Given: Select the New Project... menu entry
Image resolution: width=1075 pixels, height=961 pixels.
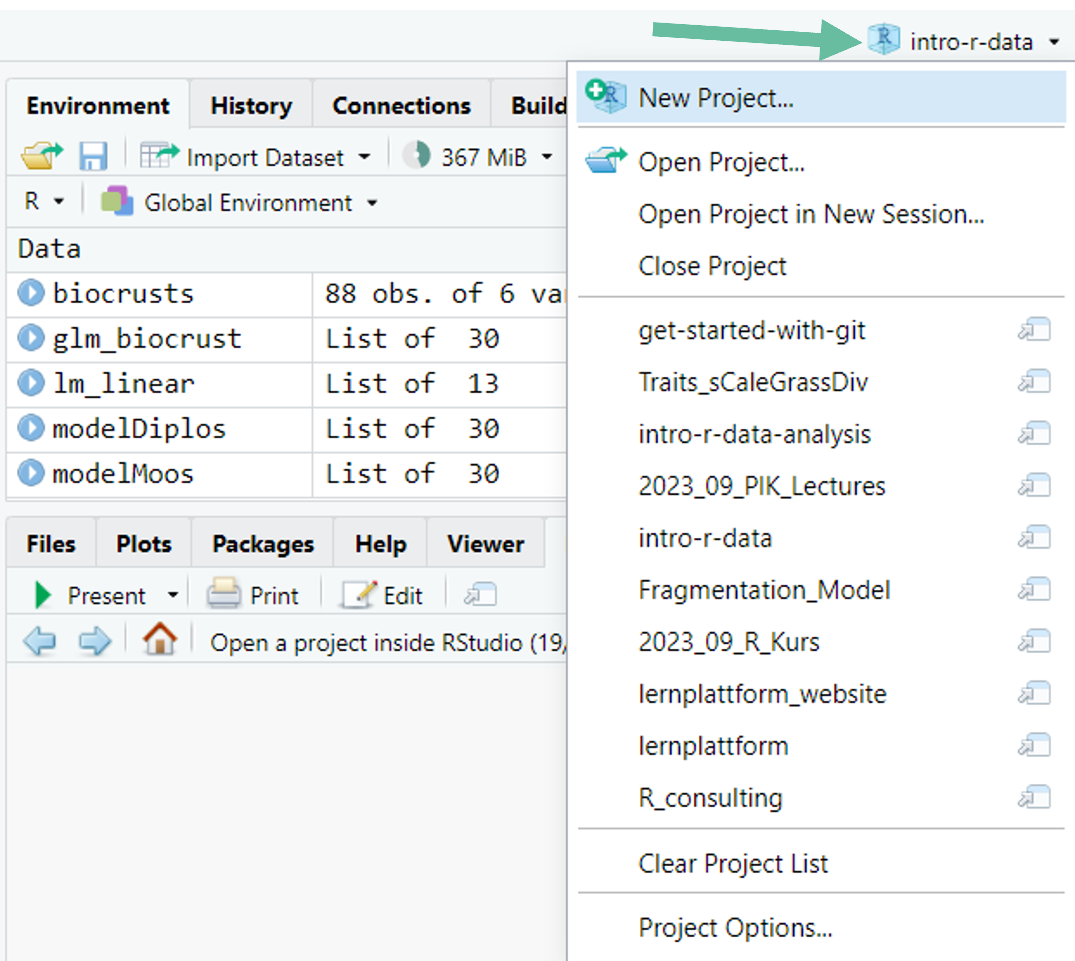Looking at the screenshot, I should [715, 98].
